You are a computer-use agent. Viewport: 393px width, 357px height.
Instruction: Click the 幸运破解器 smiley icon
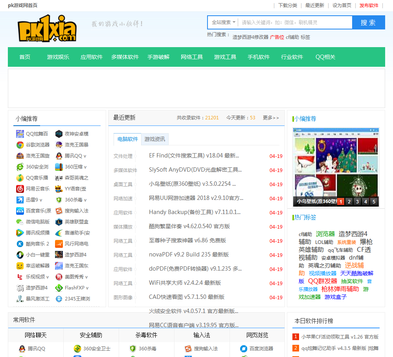(x=20, y=265)
